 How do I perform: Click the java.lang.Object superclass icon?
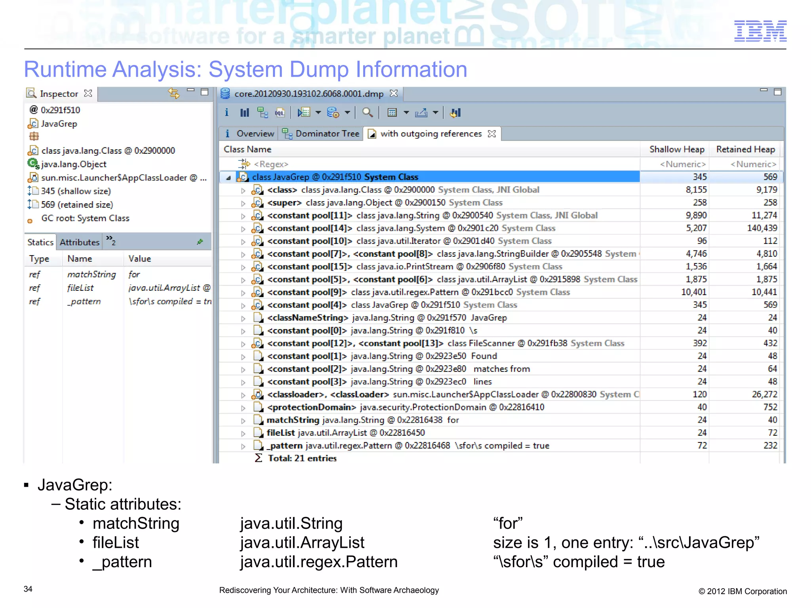coord(33,164)
